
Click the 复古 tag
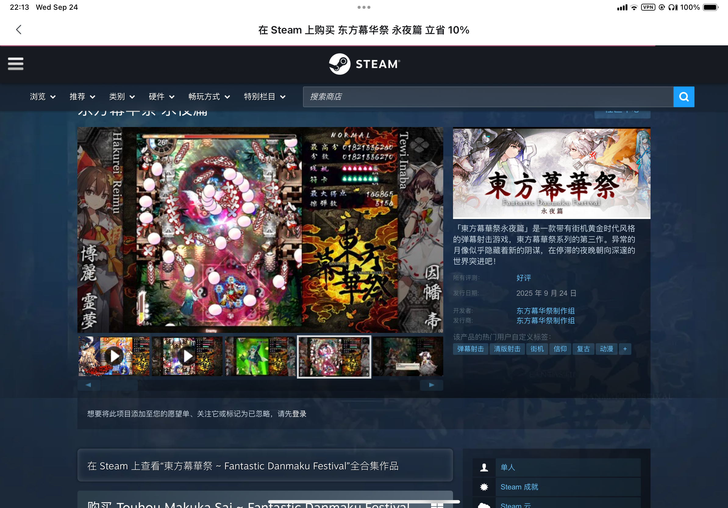583,349
